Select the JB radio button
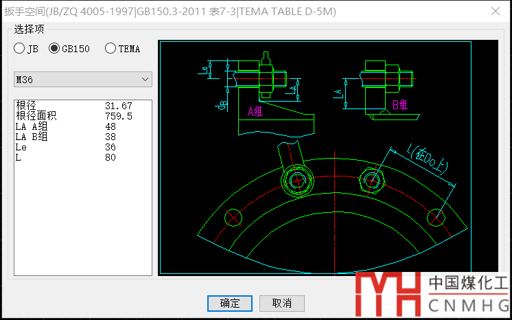The image size is (512, 320). click(x=20, y=49)
